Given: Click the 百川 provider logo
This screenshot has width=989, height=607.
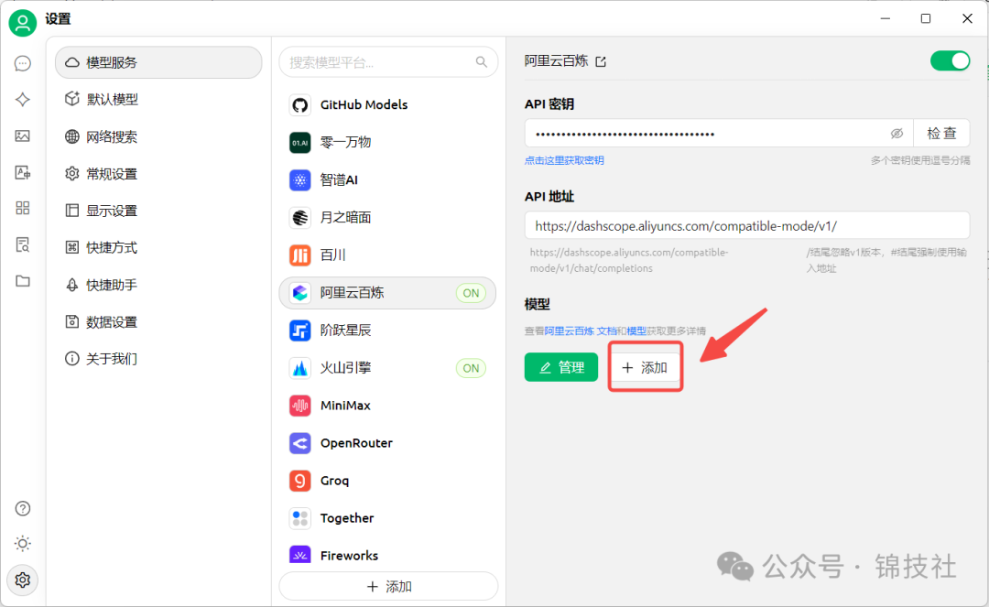Looking at the screenshot, I should [300, 255].
